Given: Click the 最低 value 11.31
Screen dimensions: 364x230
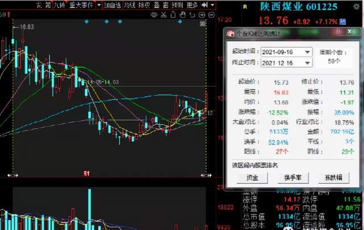Looking at the screenshot, I should 347,92.
